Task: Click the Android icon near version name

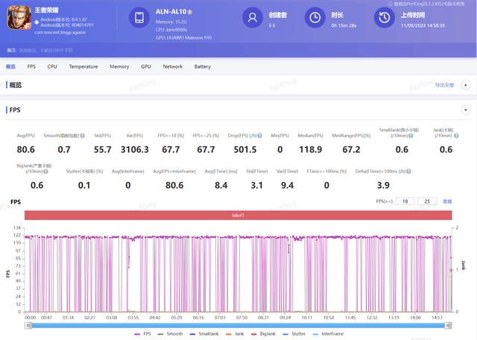Action: tap(37, 22)
